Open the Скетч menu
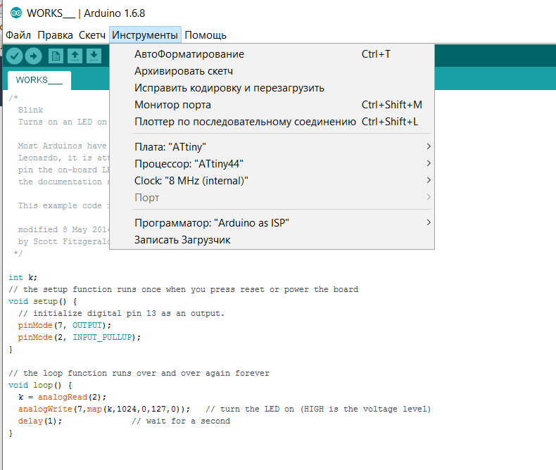This screenshot has width=556, height=470. 92,35
